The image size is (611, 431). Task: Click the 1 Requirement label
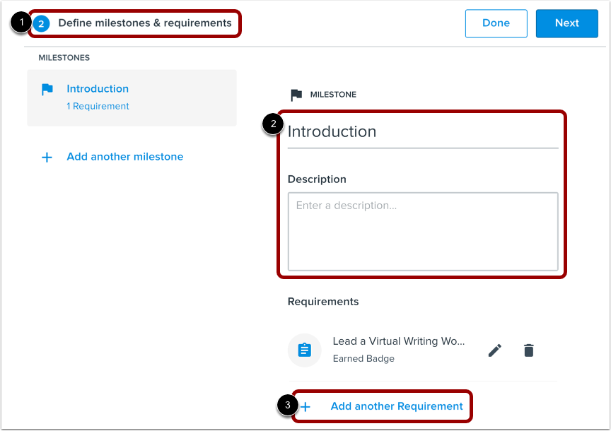98,105
